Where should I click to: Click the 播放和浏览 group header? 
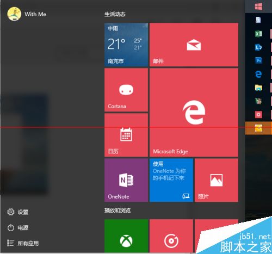click(118, 210)
